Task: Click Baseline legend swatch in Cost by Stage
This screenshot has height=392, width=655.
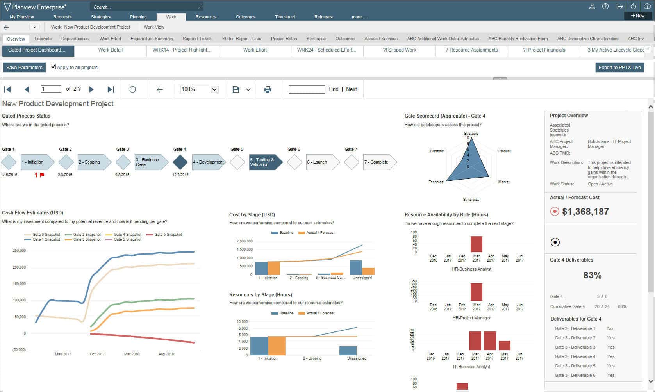Action: coord(275,233)
